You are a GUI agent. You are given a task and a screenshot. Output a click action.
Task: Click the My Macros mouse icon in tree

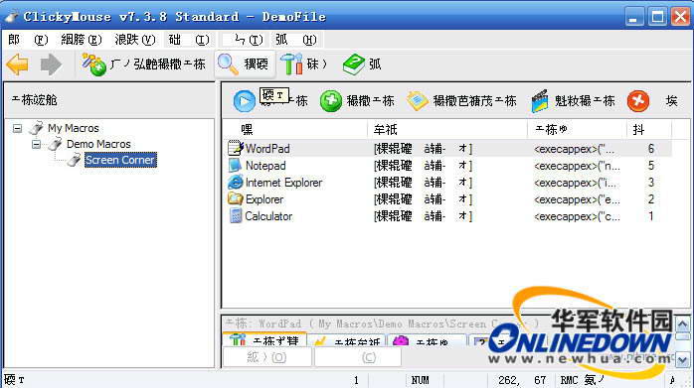coord(36,128)
